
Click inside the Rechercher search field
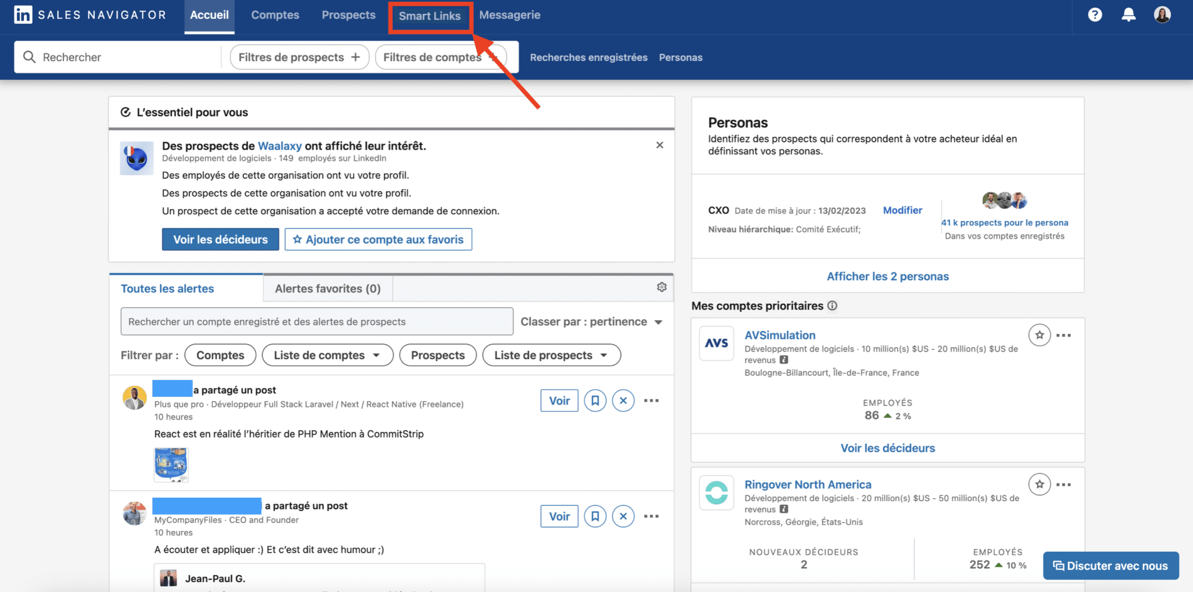pos(117,56)
